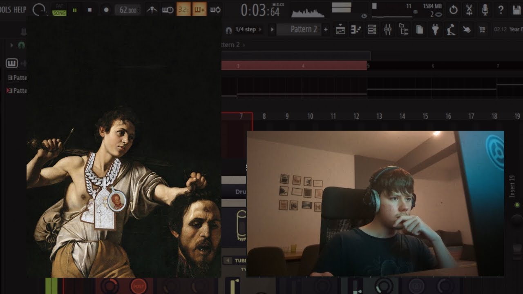Open the channel rack icon
This screenshot has height=294, width=523.
pyautogui.click(x=372, y=29)
